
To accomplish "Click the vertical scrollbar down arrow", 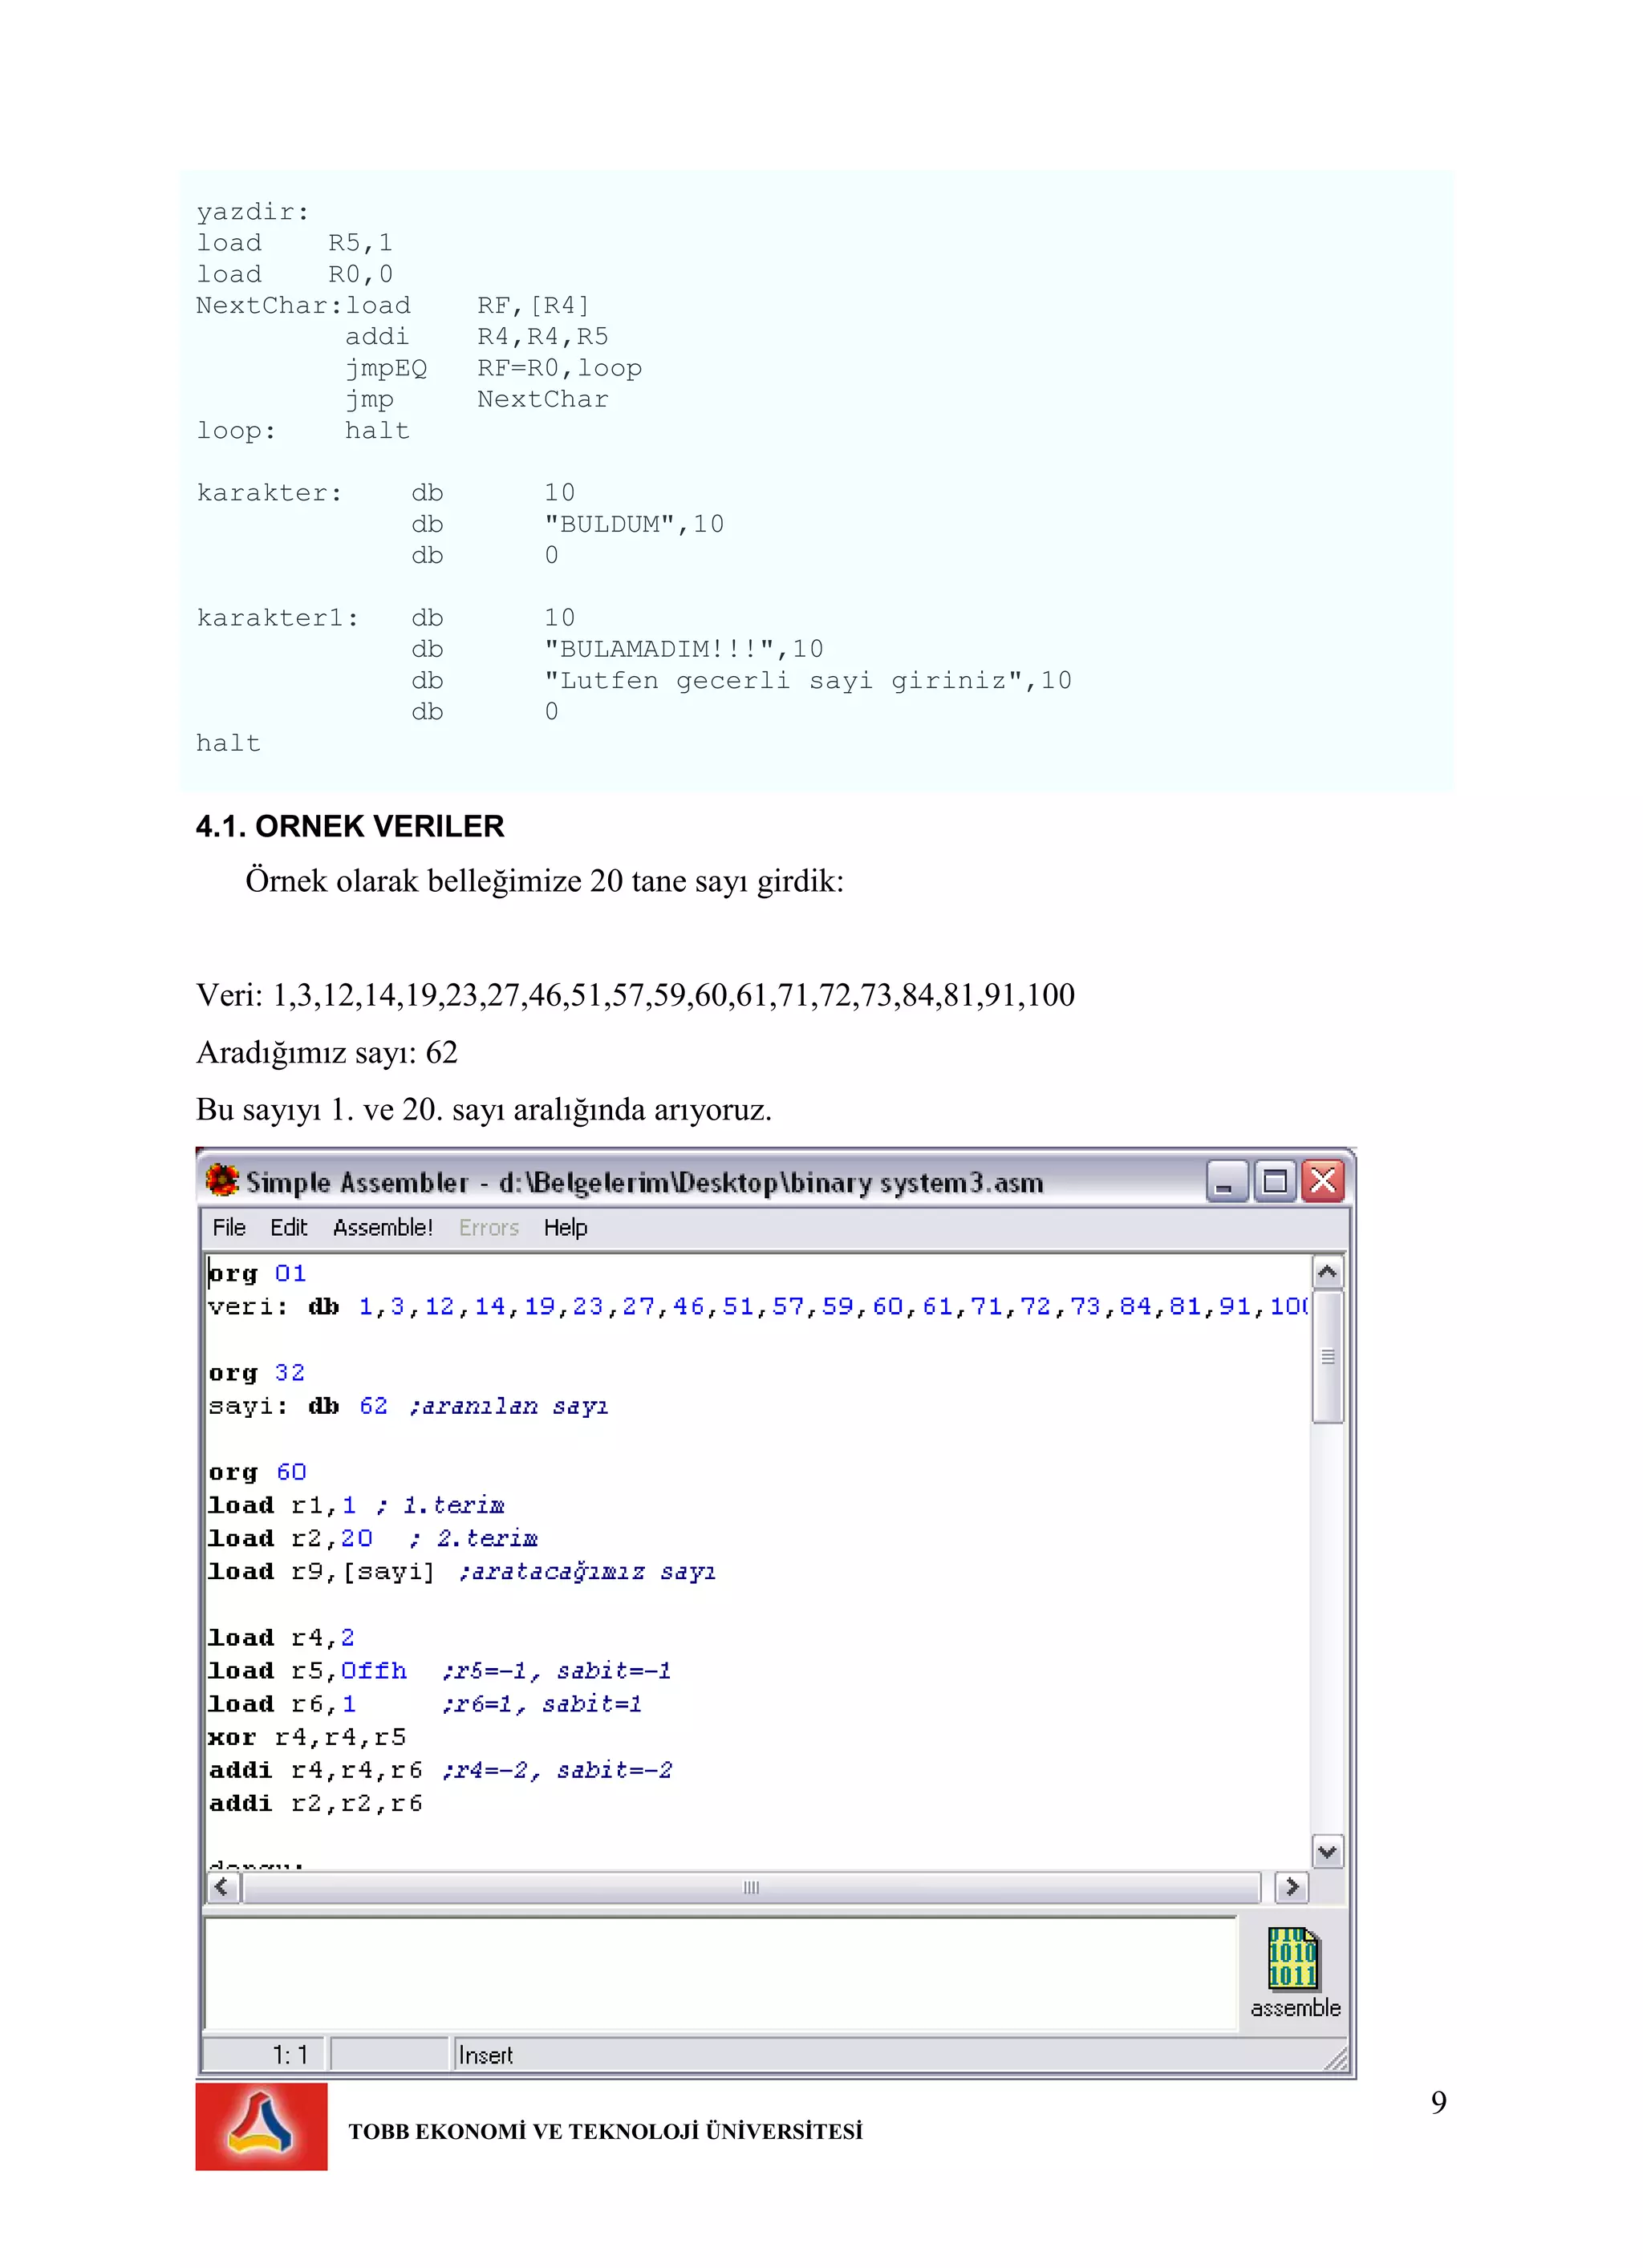I will (1328, 1851).
